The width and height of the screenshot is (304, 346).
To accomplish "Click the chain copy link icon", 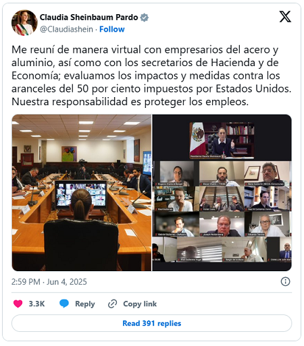I will coord(112,304).
